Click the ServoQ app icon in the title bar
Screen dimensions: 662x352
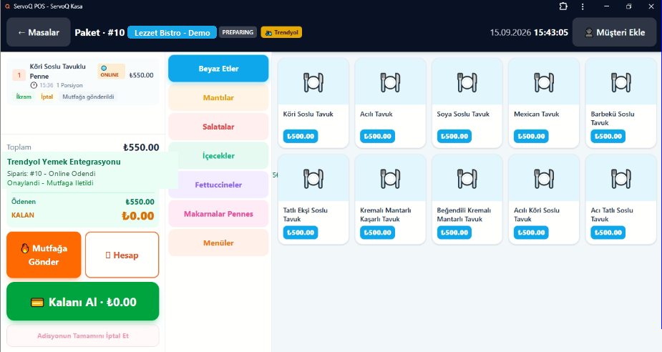click(x=8, y=6)
